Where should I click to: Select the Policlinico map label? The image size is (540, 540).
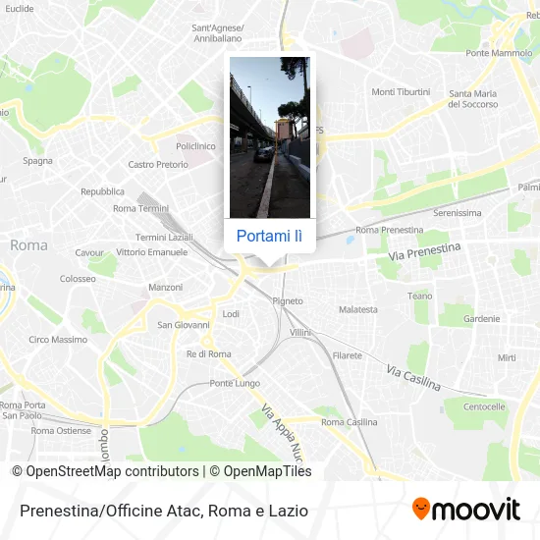pos(195,146)
